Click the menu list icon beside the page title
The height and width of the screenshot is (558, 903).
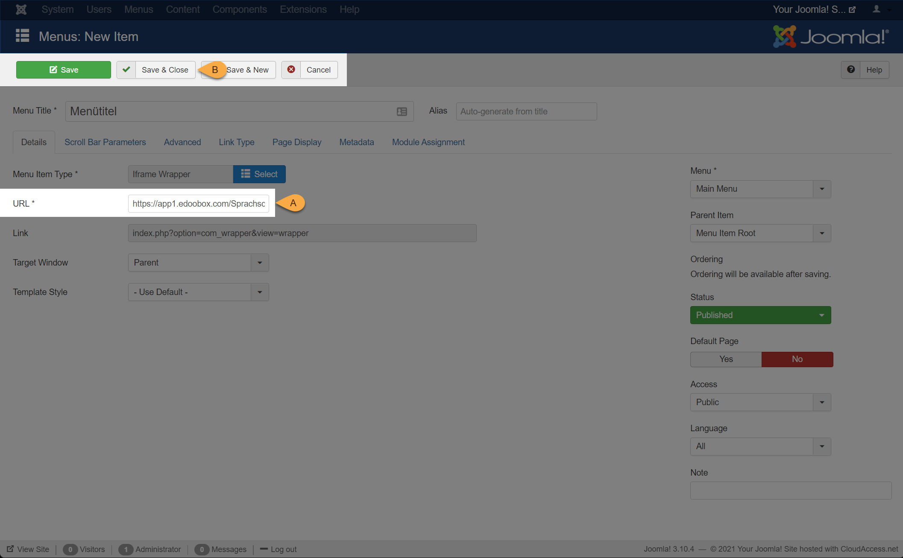22,36
